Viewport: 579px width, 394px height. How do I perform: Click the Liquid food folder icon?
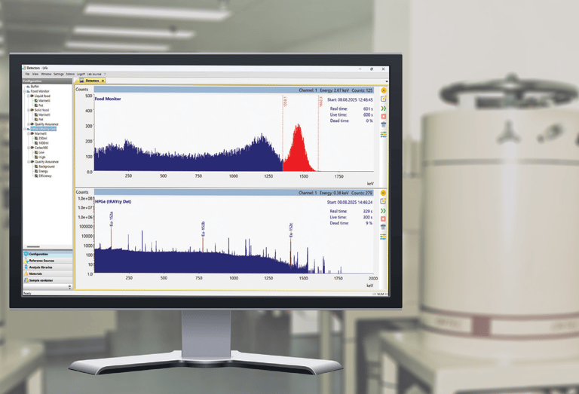[32, 96]
